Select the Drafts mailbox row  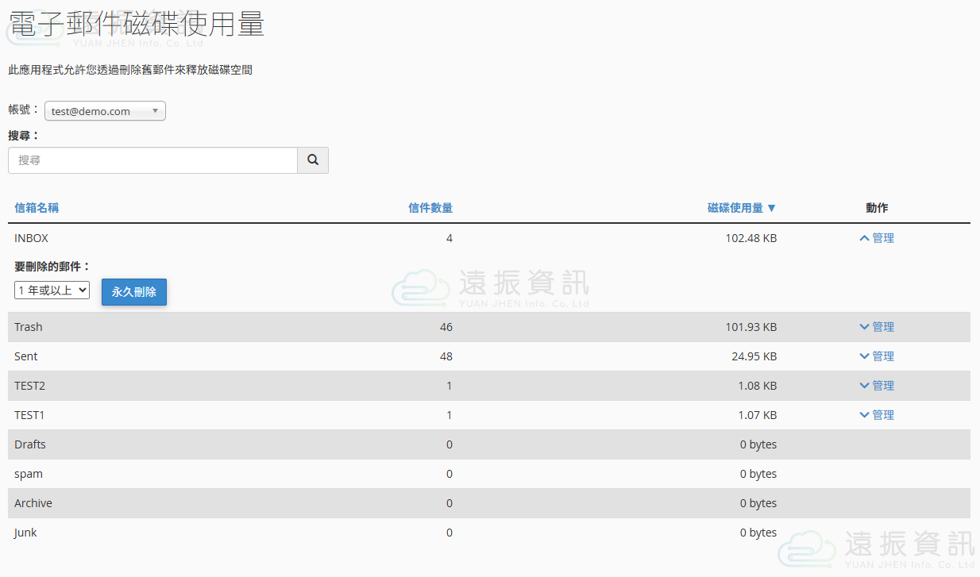click(x=30, y=444)
